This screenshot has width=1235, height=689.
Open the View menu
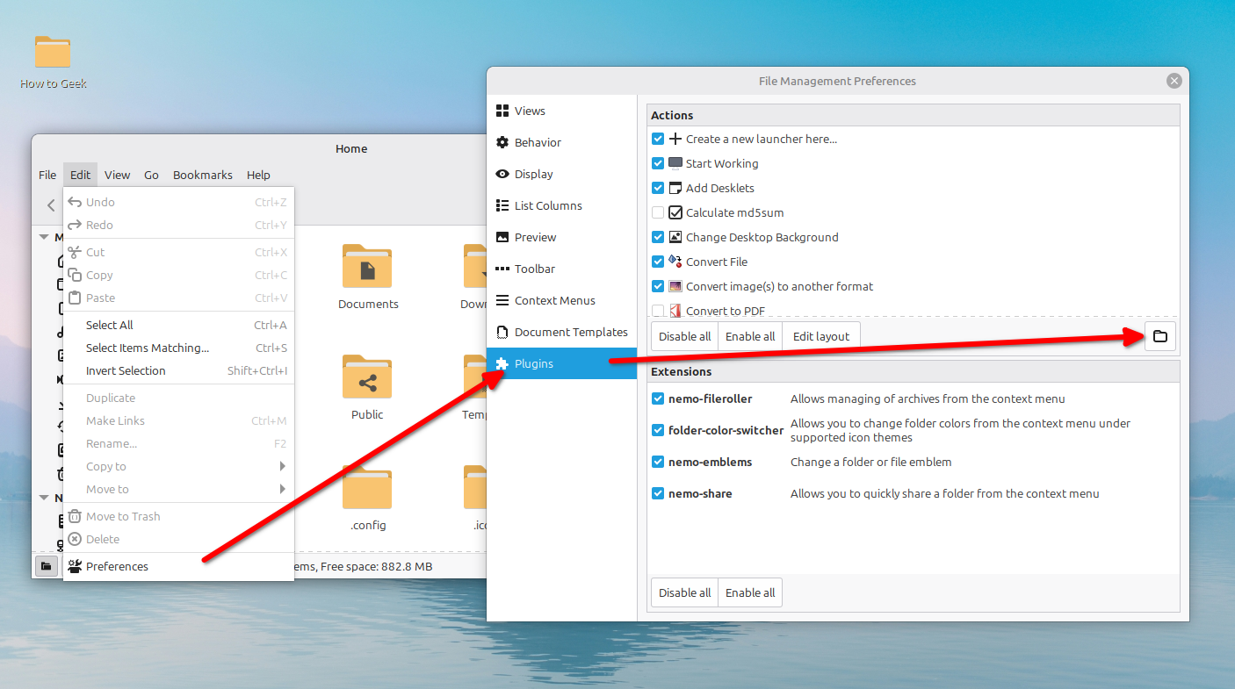[x=117, y=175]
